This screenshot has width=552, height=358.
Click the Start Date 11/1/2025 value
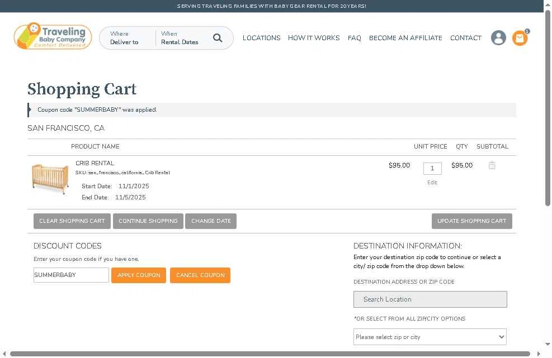tap(134, 186)
